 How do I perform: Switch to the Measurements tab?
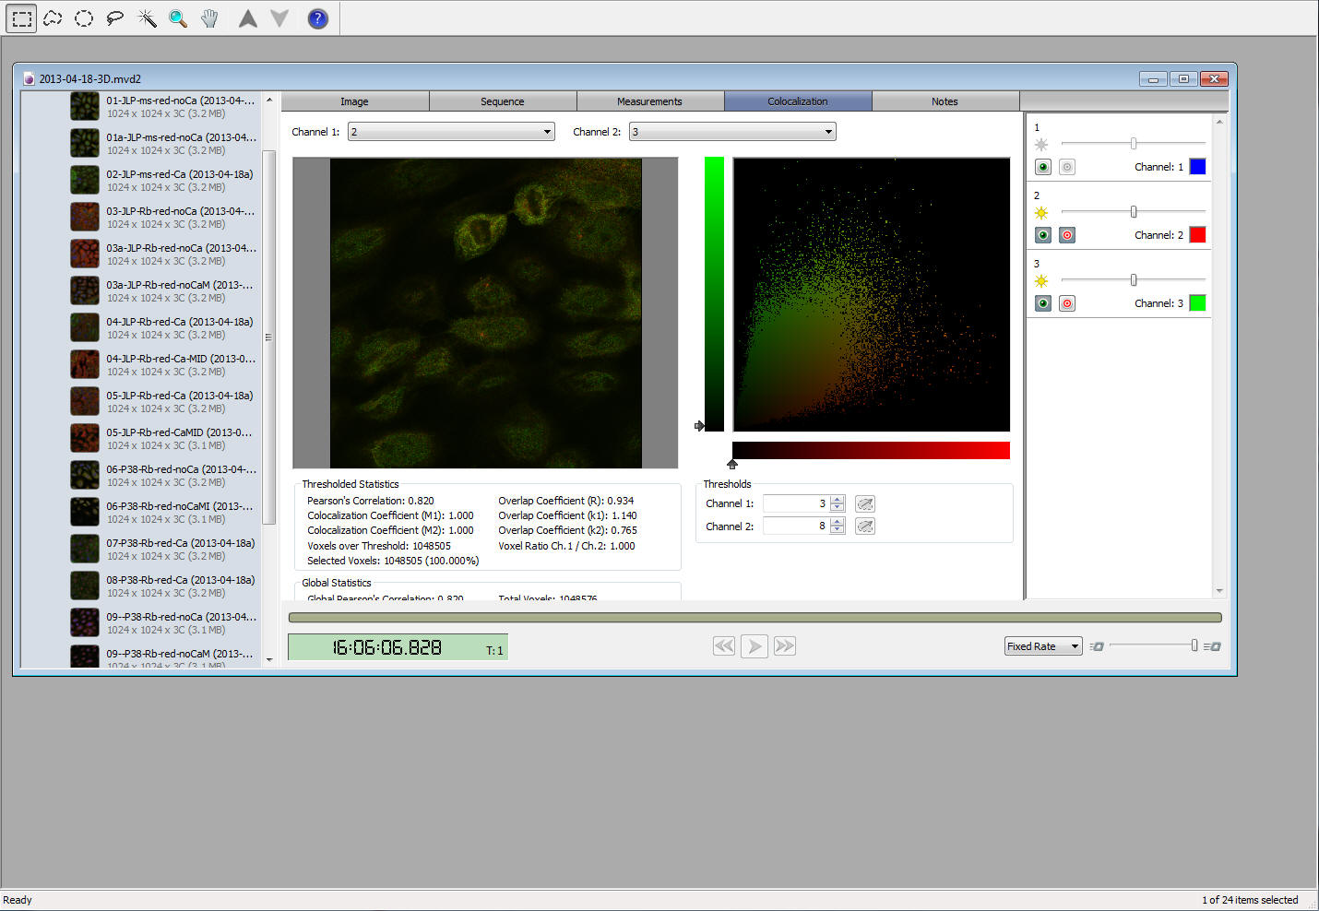point(649,101)
